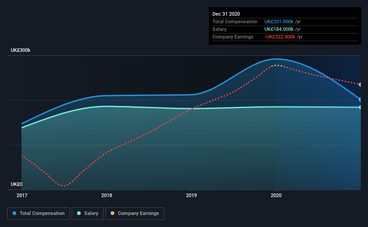Click the orange Company Earnings end marker
This screenshot has height=227, width=368.
pos(360,84)
